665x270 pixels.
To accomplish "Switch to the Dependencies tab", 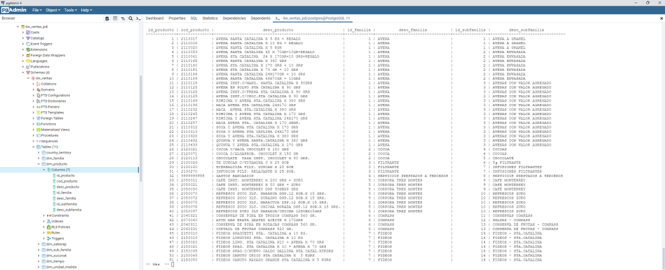I will [x=234, y=18].
